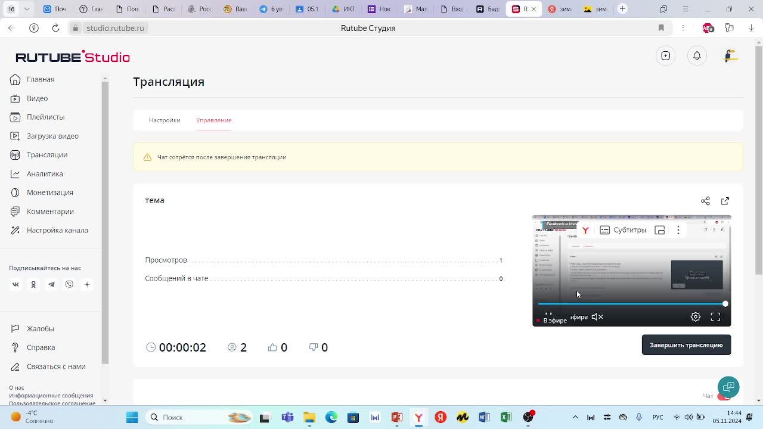
Task: Open Информационные сообщения footer link
Action: tap(51, 396)
